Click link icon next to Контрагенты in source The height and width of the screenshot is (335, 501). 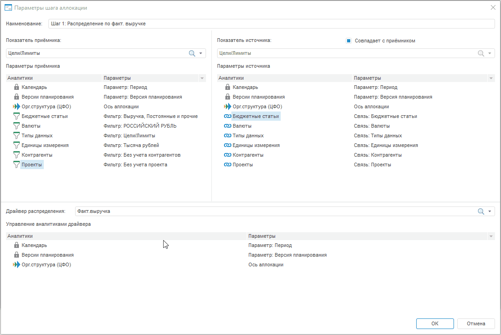pyautogui.click(x=227, y=155)
